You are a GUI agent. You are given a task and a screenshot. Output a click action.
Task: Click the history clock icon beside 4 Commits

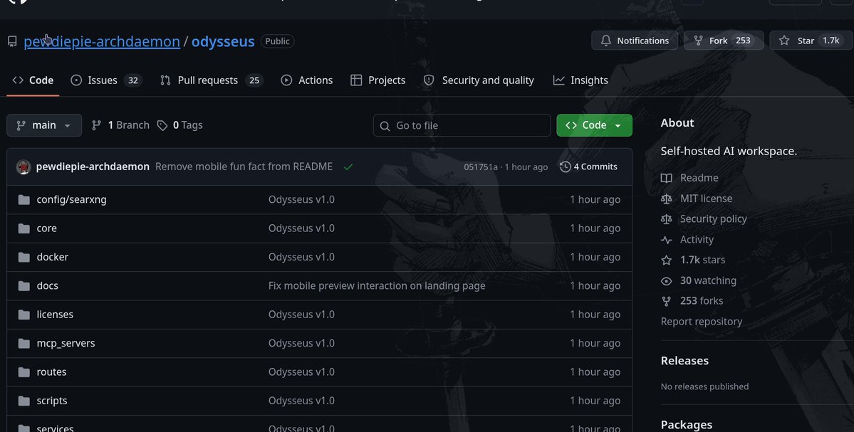click(x=566, y=167)
